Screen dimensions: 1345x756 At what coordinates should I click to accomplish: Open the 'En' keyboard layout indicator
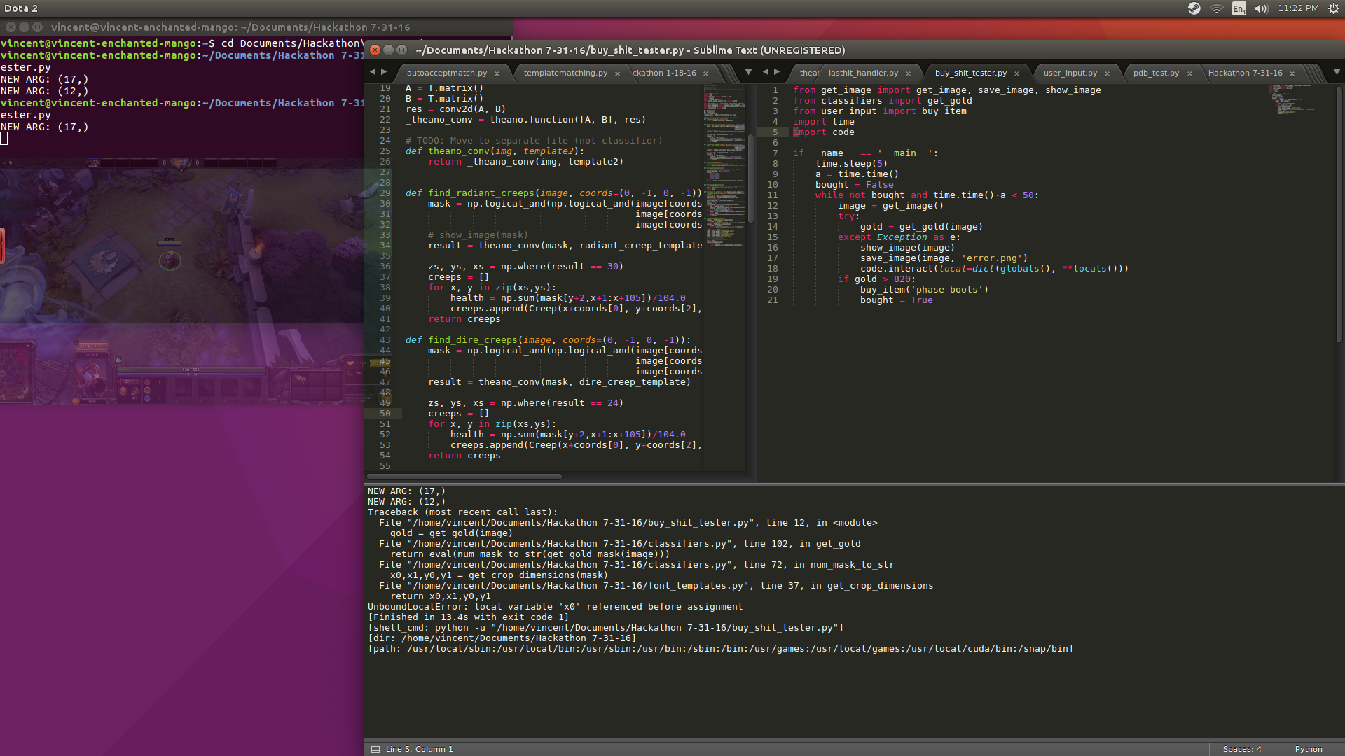[1239, 8]
